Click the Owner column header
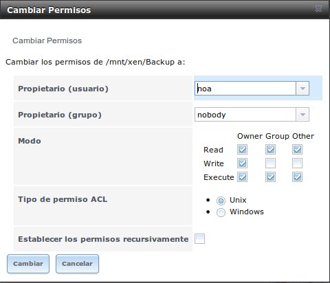Viewport: 330px width, 283px height. [250, 136]
